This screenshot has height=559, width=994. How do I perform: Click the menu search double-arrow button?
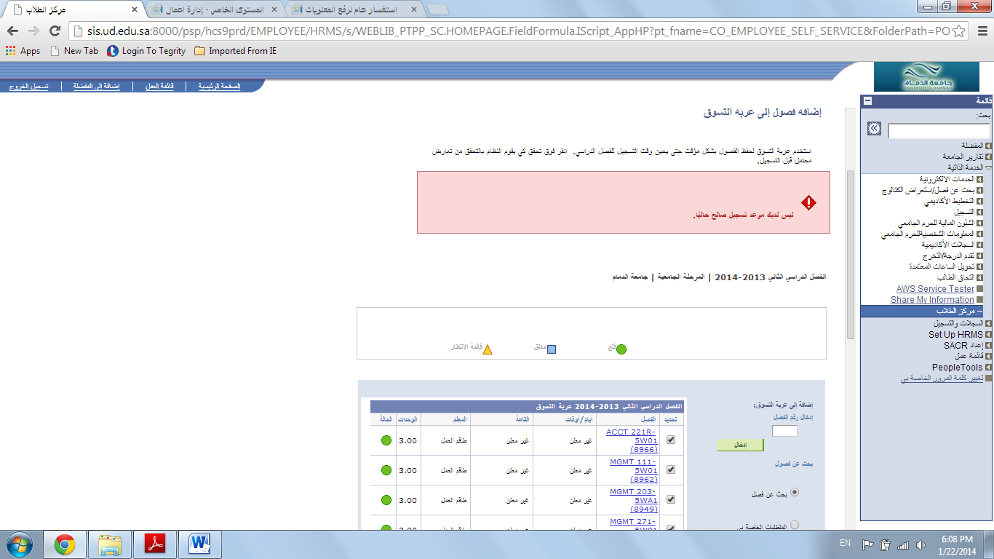875,129
